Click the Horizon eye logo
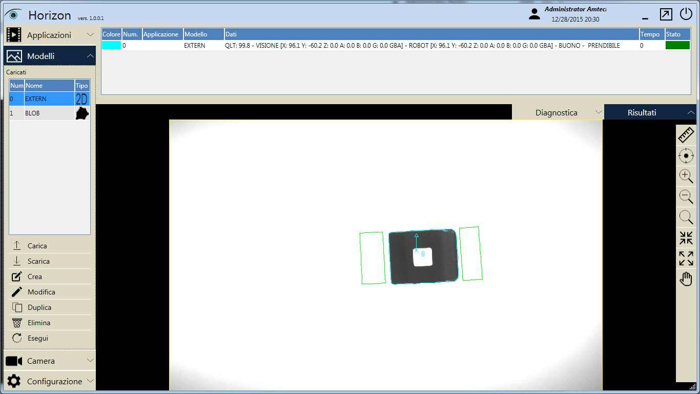 click(x=13, y=14)
